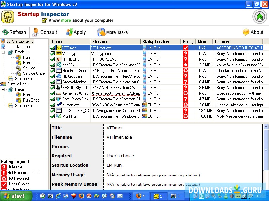Click the Refresh toolbar button
The width and height of the screenshot is (269, 201).
point(14,32)
